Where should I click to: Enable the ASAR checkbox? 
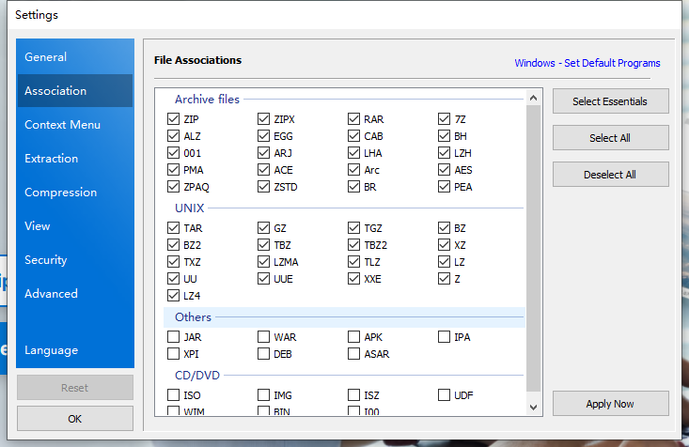353,354
